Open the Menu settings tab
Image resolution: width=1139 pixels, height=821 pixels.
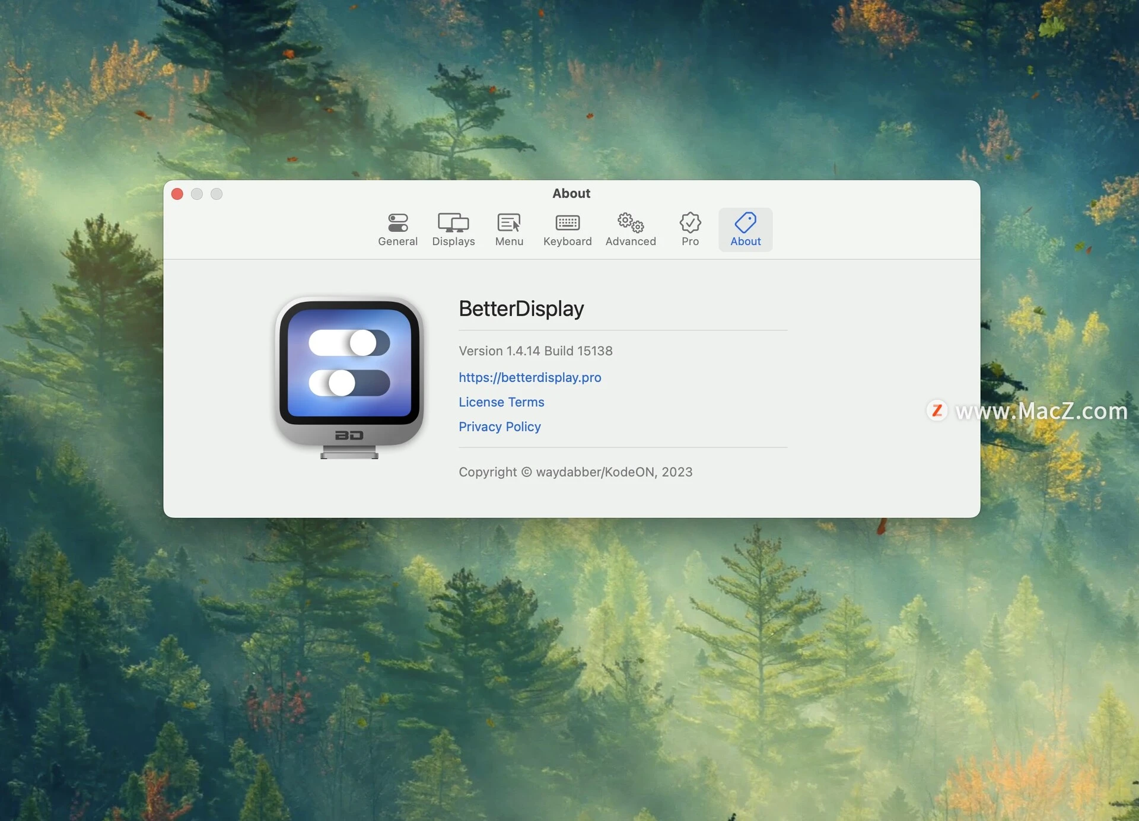click(509, 230)
